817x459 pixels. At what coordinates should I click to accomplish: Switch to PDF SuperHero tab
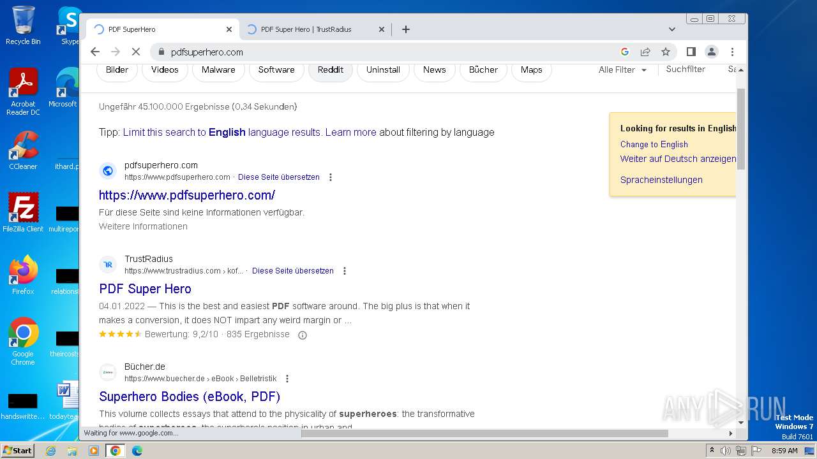pyautogui.click(x=163, y=29)
